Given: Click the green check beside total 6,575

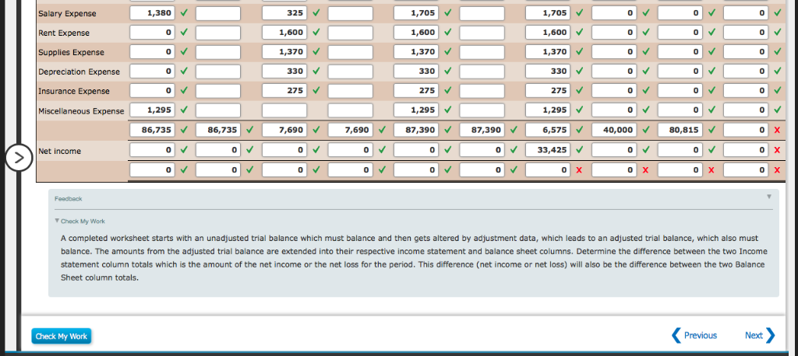Looking at the screenshot, I should point(580,130).
